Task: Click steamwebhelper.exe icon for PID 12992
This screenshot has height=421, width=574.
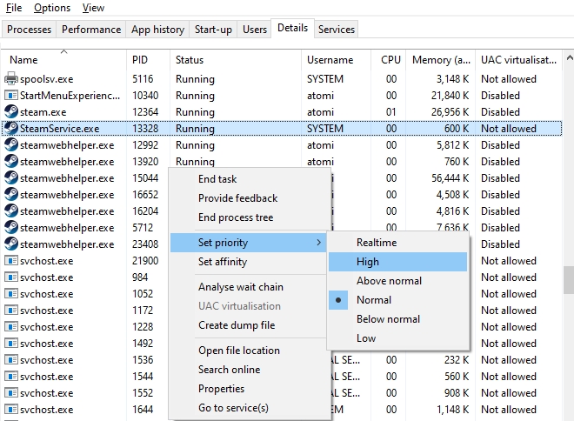Action: [11, 145]
